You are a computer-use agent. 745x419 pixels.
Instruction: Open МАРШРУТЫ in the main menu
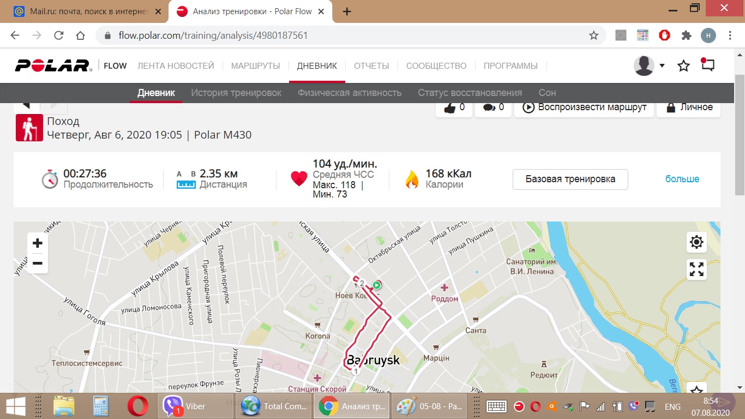[x=255, y=66]
